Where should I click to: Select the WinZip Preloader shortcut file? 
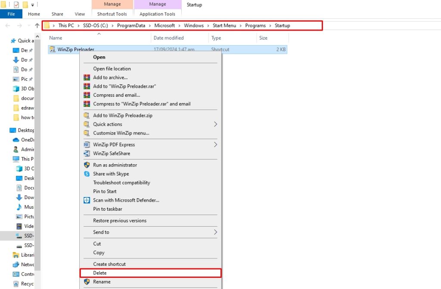pos(168,49)
